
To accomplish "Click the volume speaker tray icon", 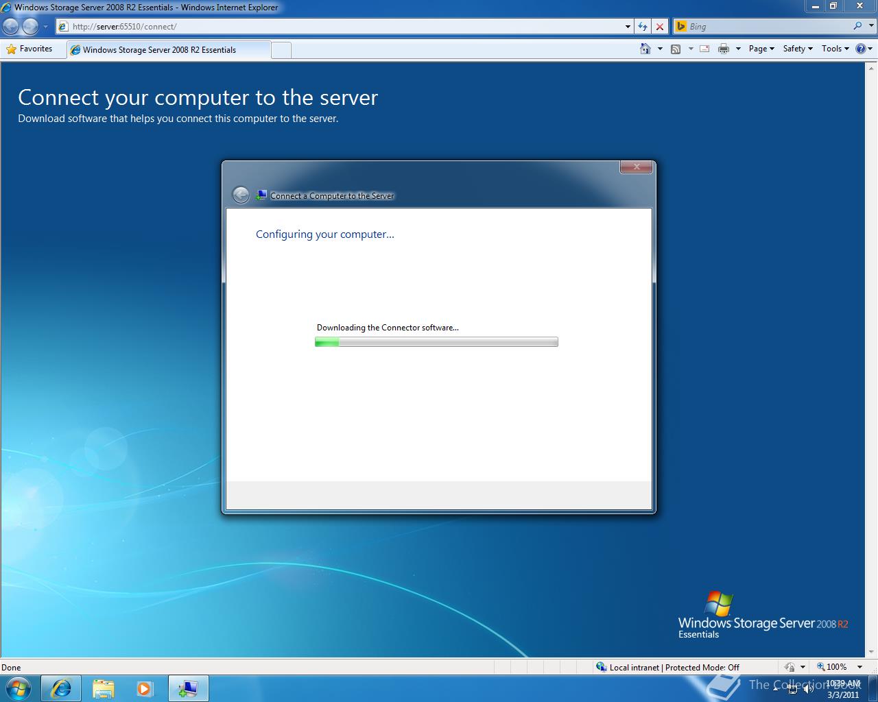I will click(x=808, y=689).
